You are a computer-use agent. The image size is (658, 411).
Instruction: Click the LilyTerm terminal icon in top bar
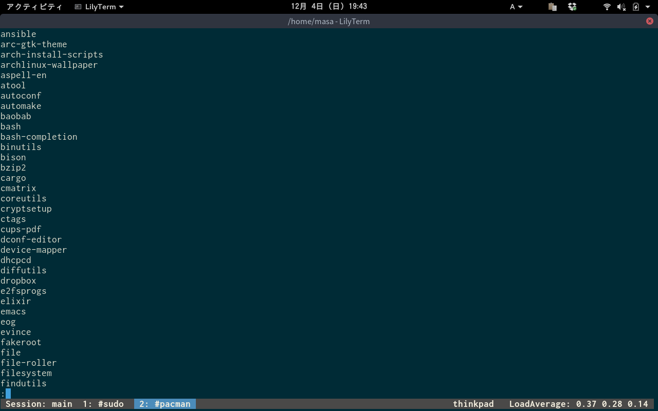[x=78, y=7]
